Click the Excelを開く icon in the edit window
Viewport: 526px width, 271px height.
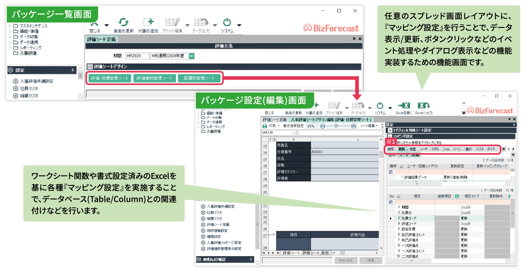[404, 106]
